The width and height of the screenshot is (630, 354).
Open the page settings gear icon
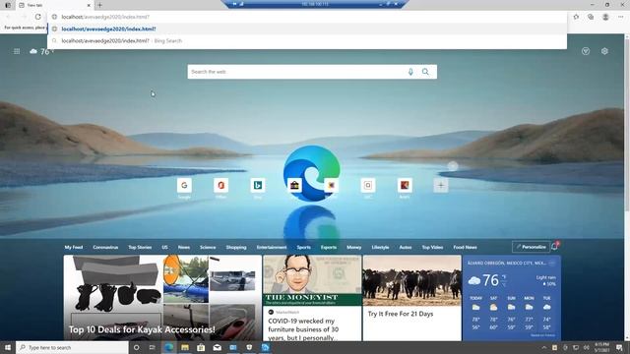click(604, 51)
